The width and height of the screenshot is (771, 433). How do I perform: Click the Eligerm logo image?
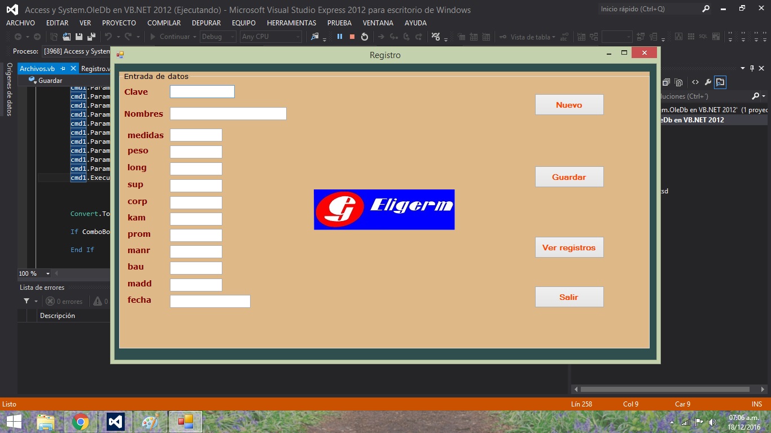coord(384,210)
